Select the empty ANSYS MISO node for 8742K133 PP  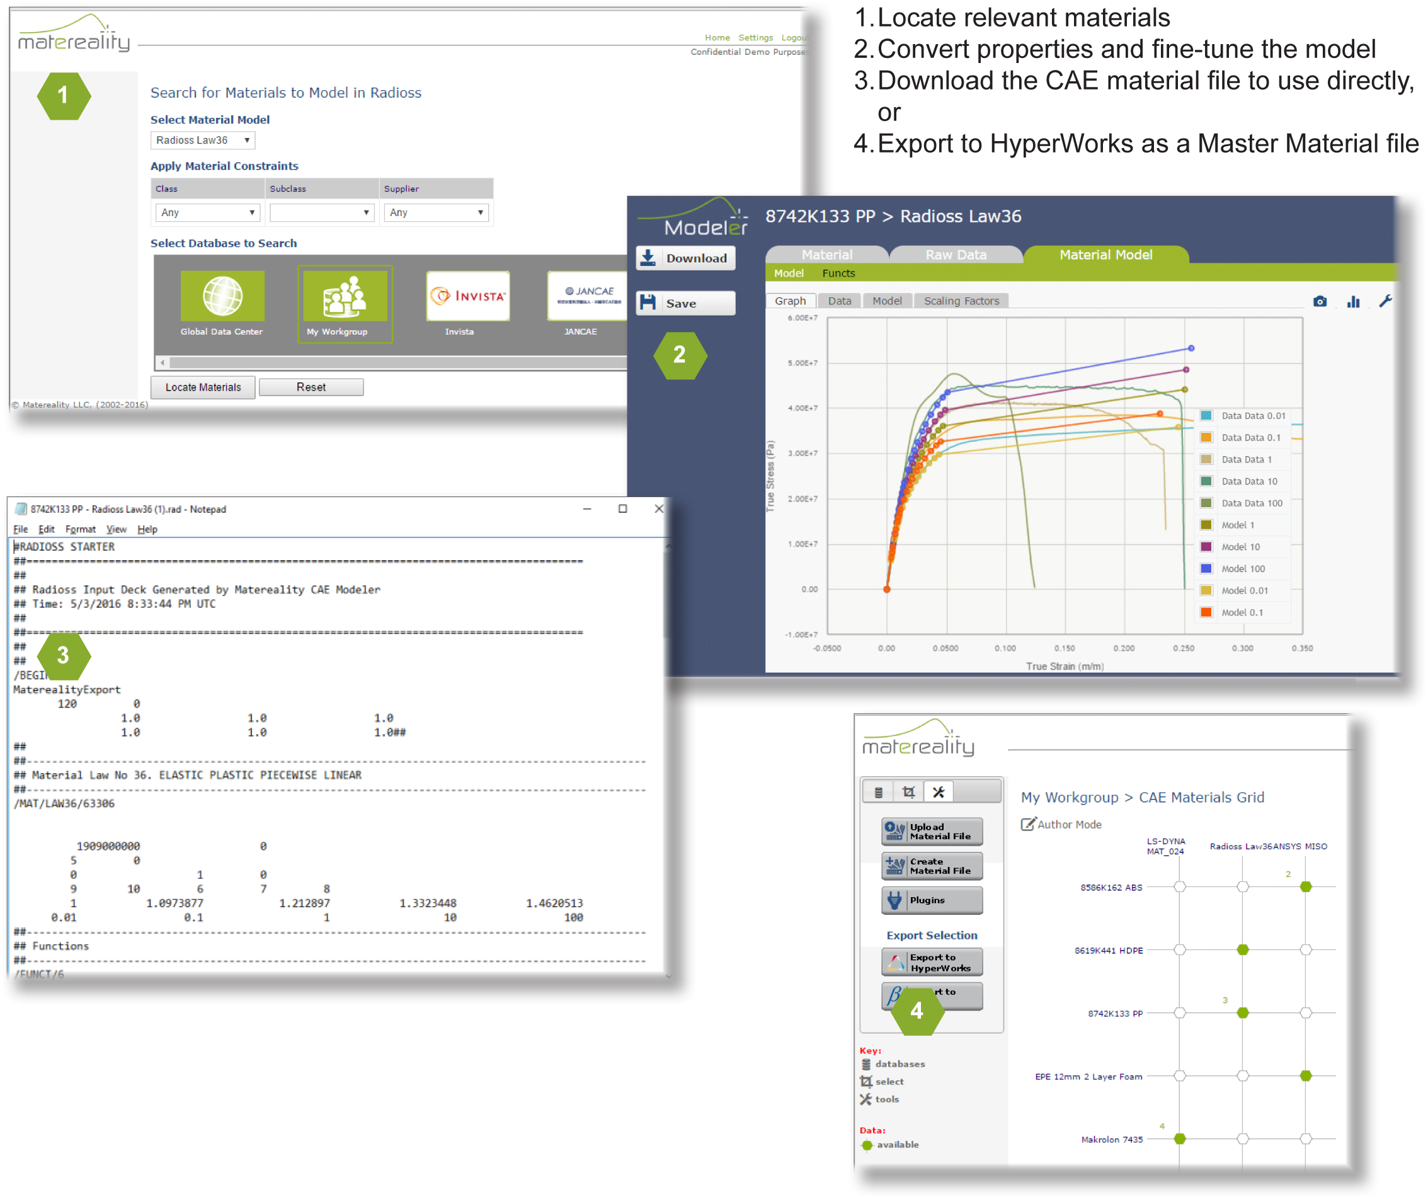[1306, 1013]
